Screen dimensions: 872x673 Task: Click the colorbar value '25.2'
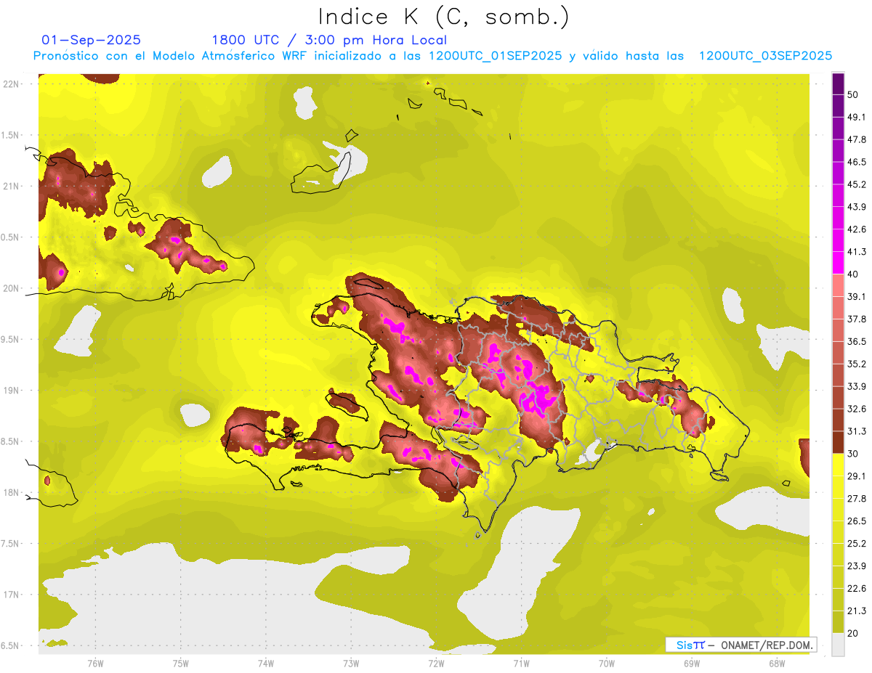pyautogui.click(x=857, y=544)
